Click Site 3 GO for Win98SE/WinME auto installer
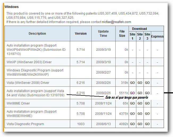Screen dimensions: 173x137 (147, 114)
